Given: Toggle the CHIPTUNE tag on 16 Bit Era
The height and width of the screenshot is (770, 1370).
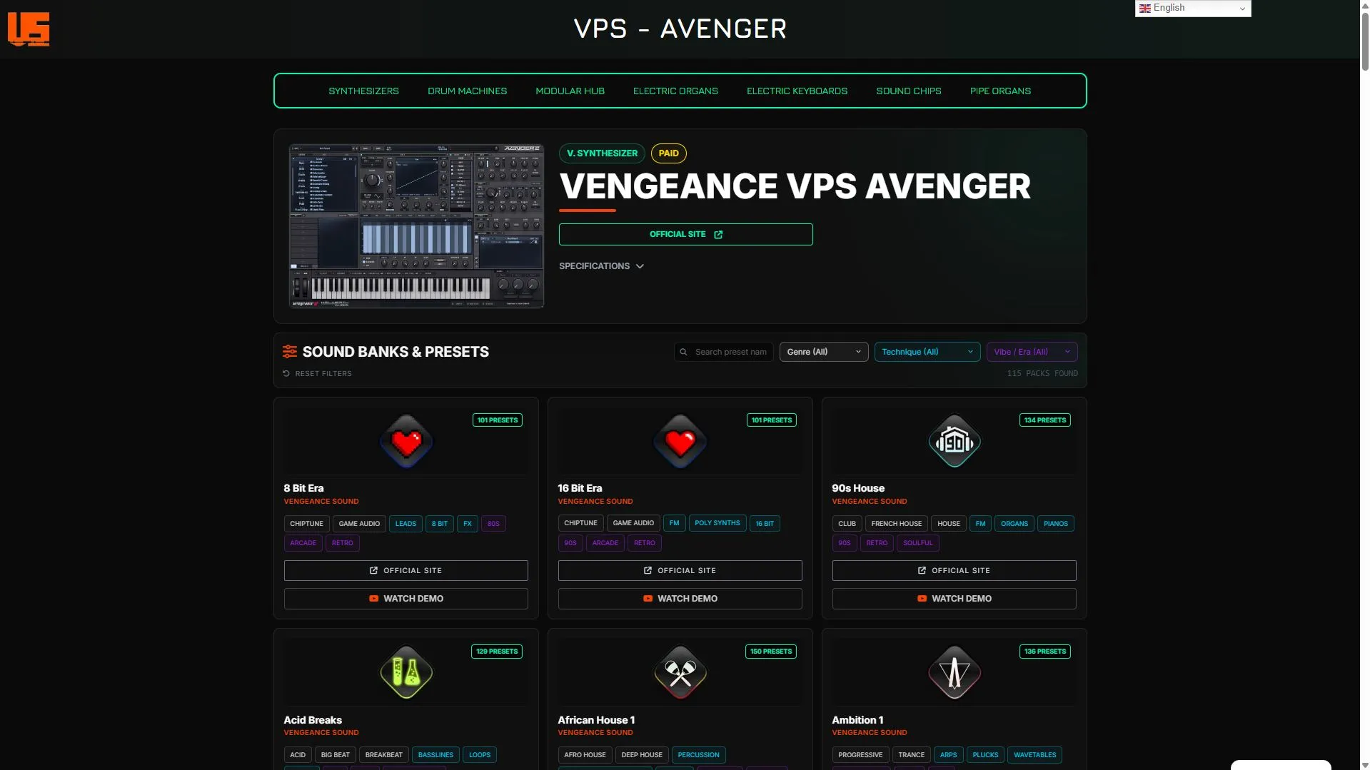Looking at the screenshot, I should tap(580, 524).
